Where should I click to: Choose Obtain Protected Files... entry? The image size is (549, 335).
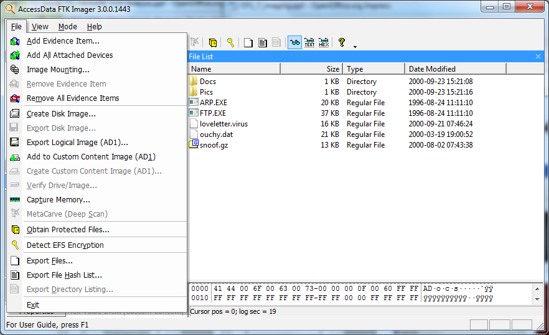click(68, 230)
